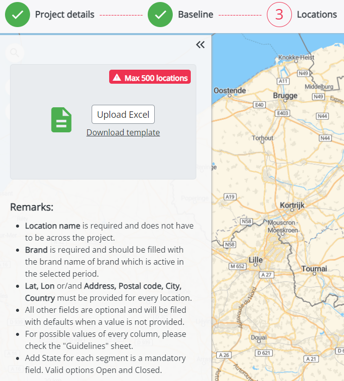Collapse side panel with double chevron
Image resolution: width=344 pixels, height=381 pixels.
click(200, 45)
